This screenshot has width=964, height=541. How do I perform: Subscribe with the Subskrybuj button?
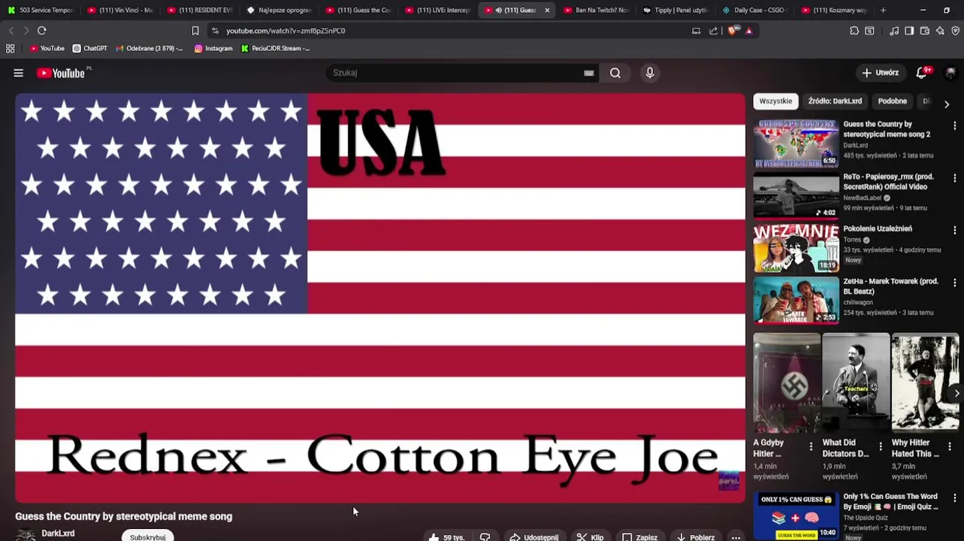point(147,536)
